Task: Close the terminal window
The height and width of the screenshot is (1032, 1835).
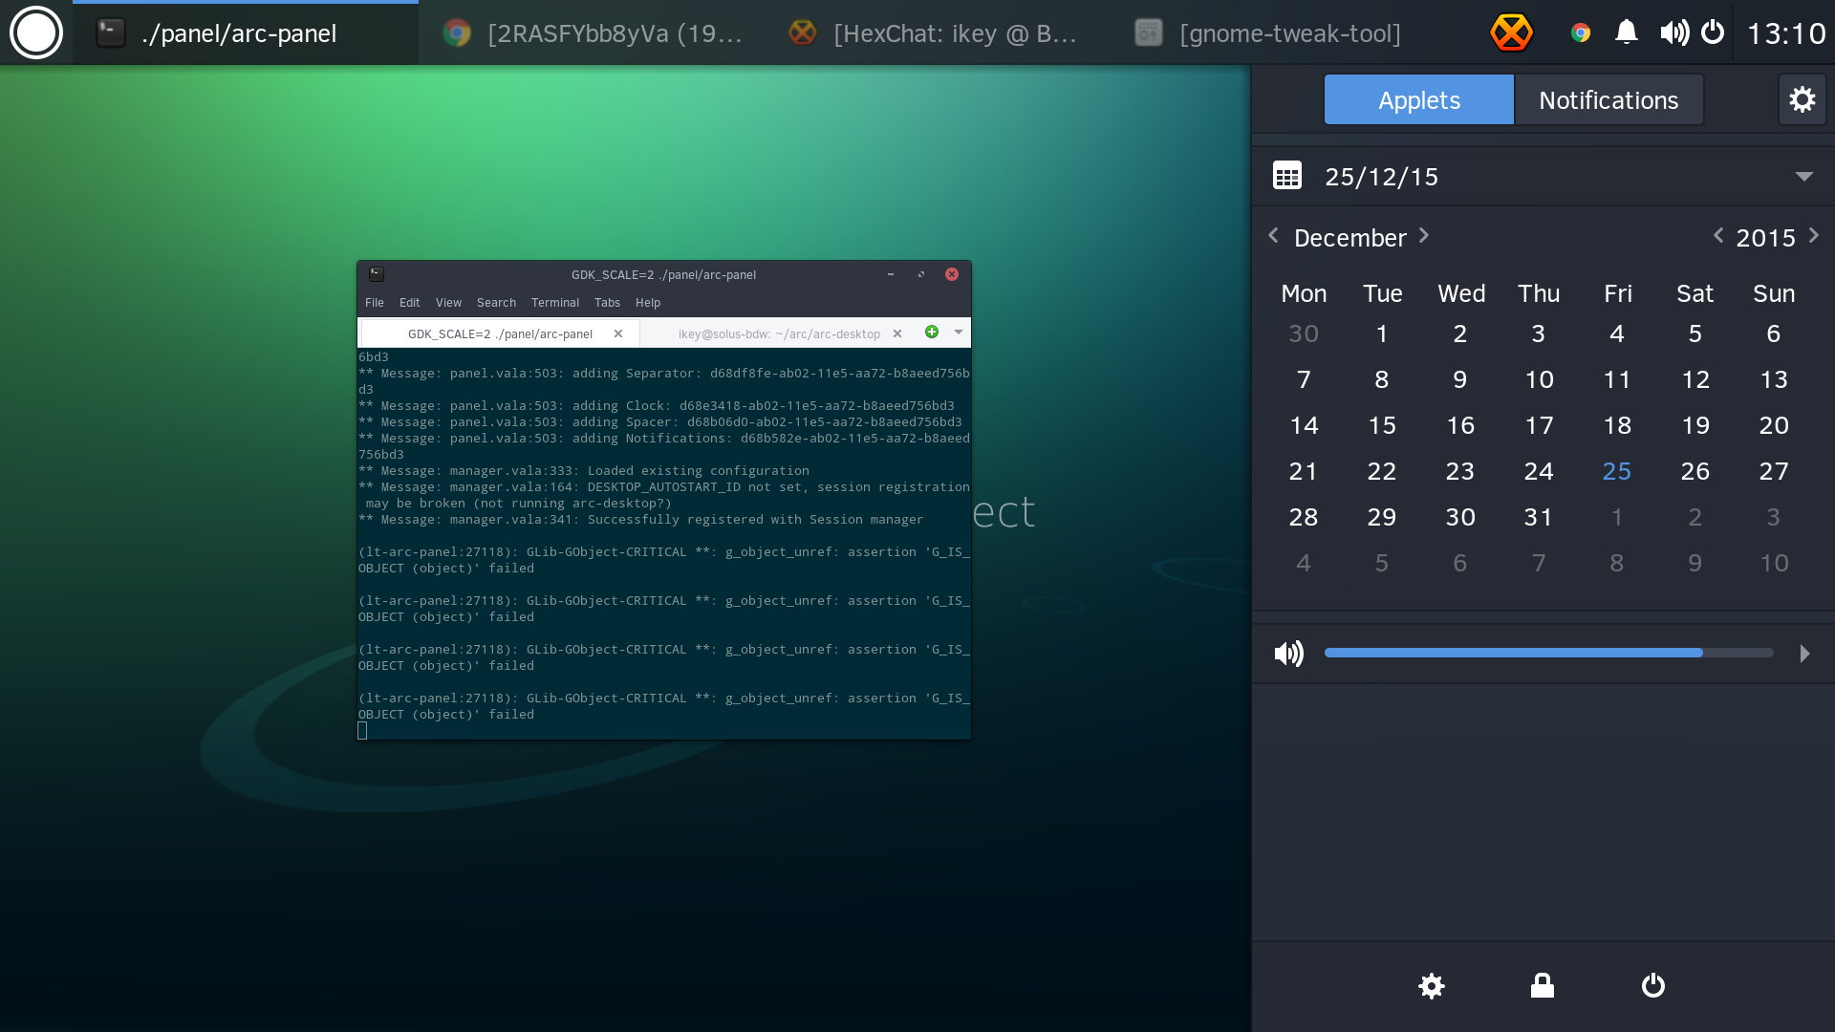Action: [x=952, y=274]
